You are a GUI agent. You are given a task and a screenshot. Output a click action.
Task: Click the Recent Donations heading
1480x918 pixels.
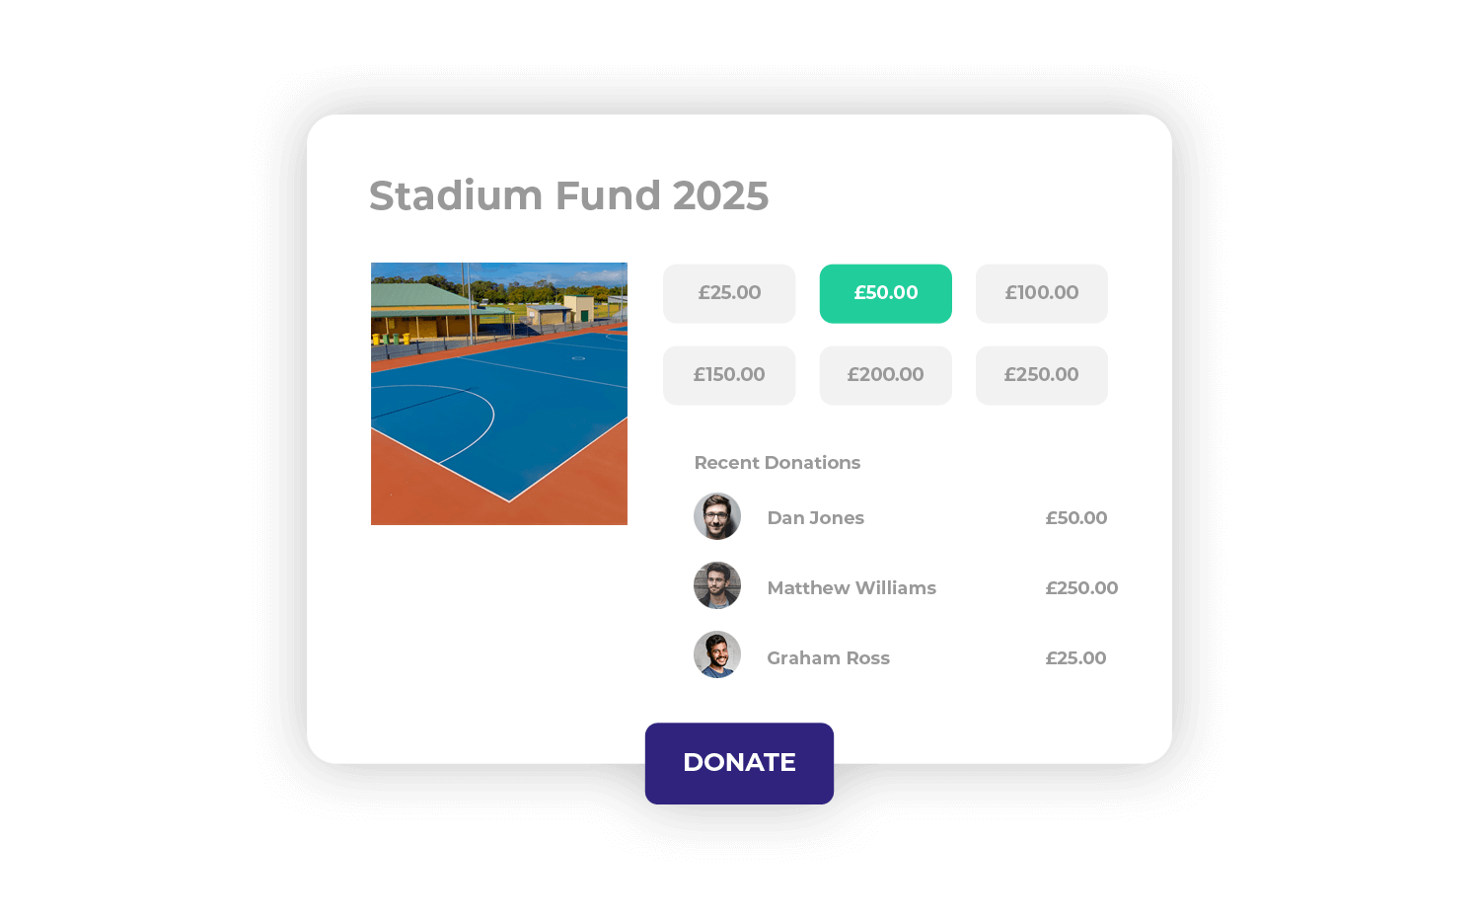[x=777, y=463]
